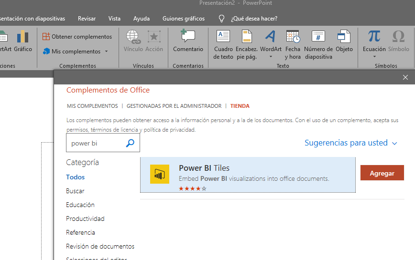415x260 pixels.
Task: Open Mis complementos add-ins
Action: (x=72, y=51)
